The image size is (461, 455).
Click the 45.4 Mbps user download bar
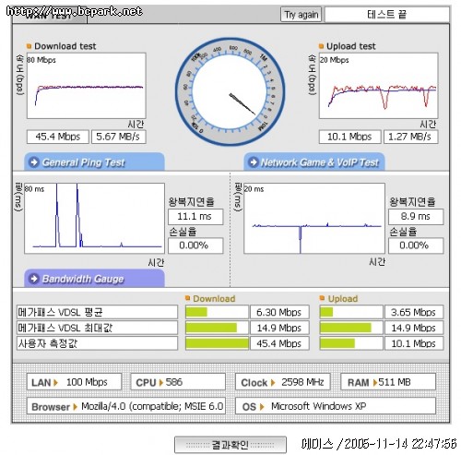pyautogui.click(x=217, y=343)
